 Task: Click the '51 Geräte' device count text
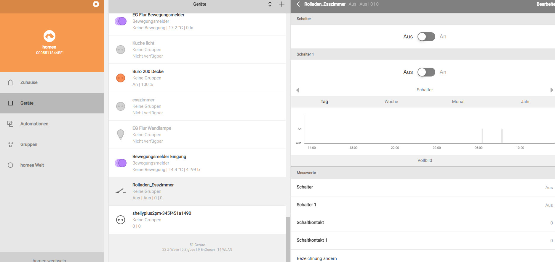click(x=197, y=245)
